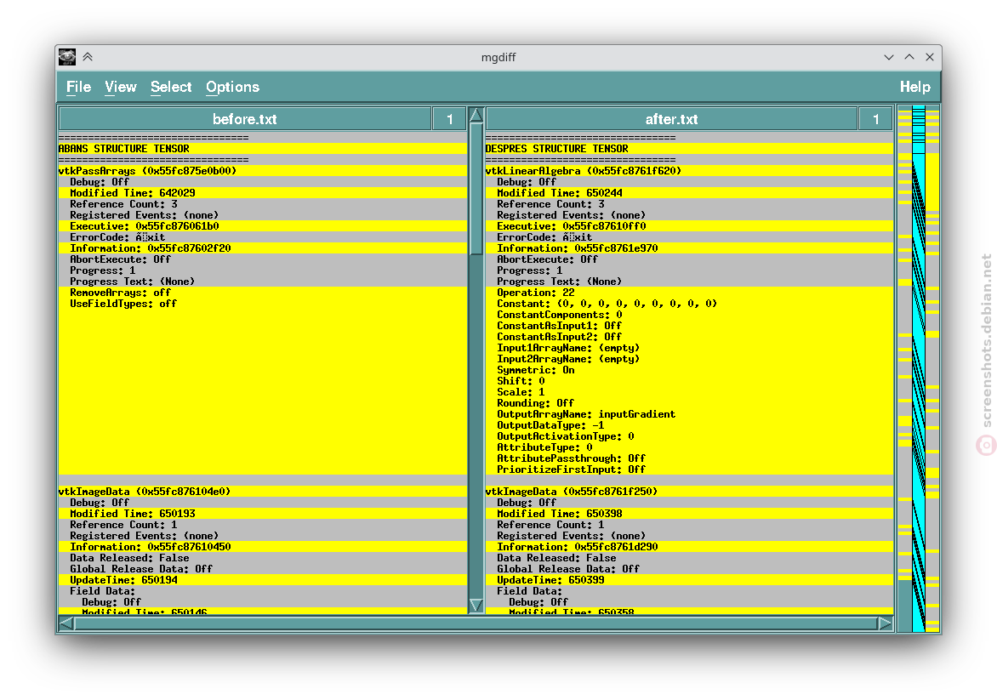The height and width of the screenshot is (700, 997).
Task: Select the 'Scale: 1' line
Action: click(x=689, y=392)
